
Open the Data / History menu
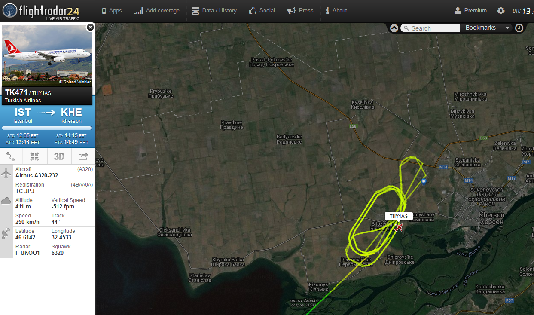[214, 11]
